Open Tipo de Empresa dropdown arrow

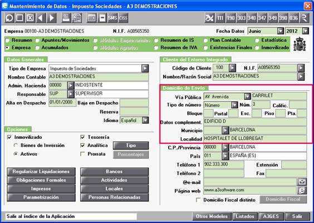[145, 69]
